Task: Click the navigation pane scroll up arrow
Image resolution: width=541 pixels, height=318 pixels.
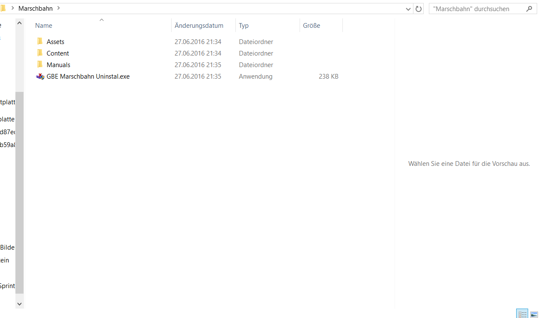Action: (19, 23)
